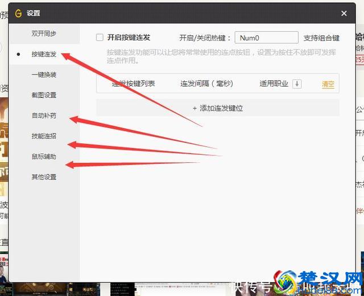Select the 按键连发 sidebar tab

pyautogui.click(x=44, y=54)
